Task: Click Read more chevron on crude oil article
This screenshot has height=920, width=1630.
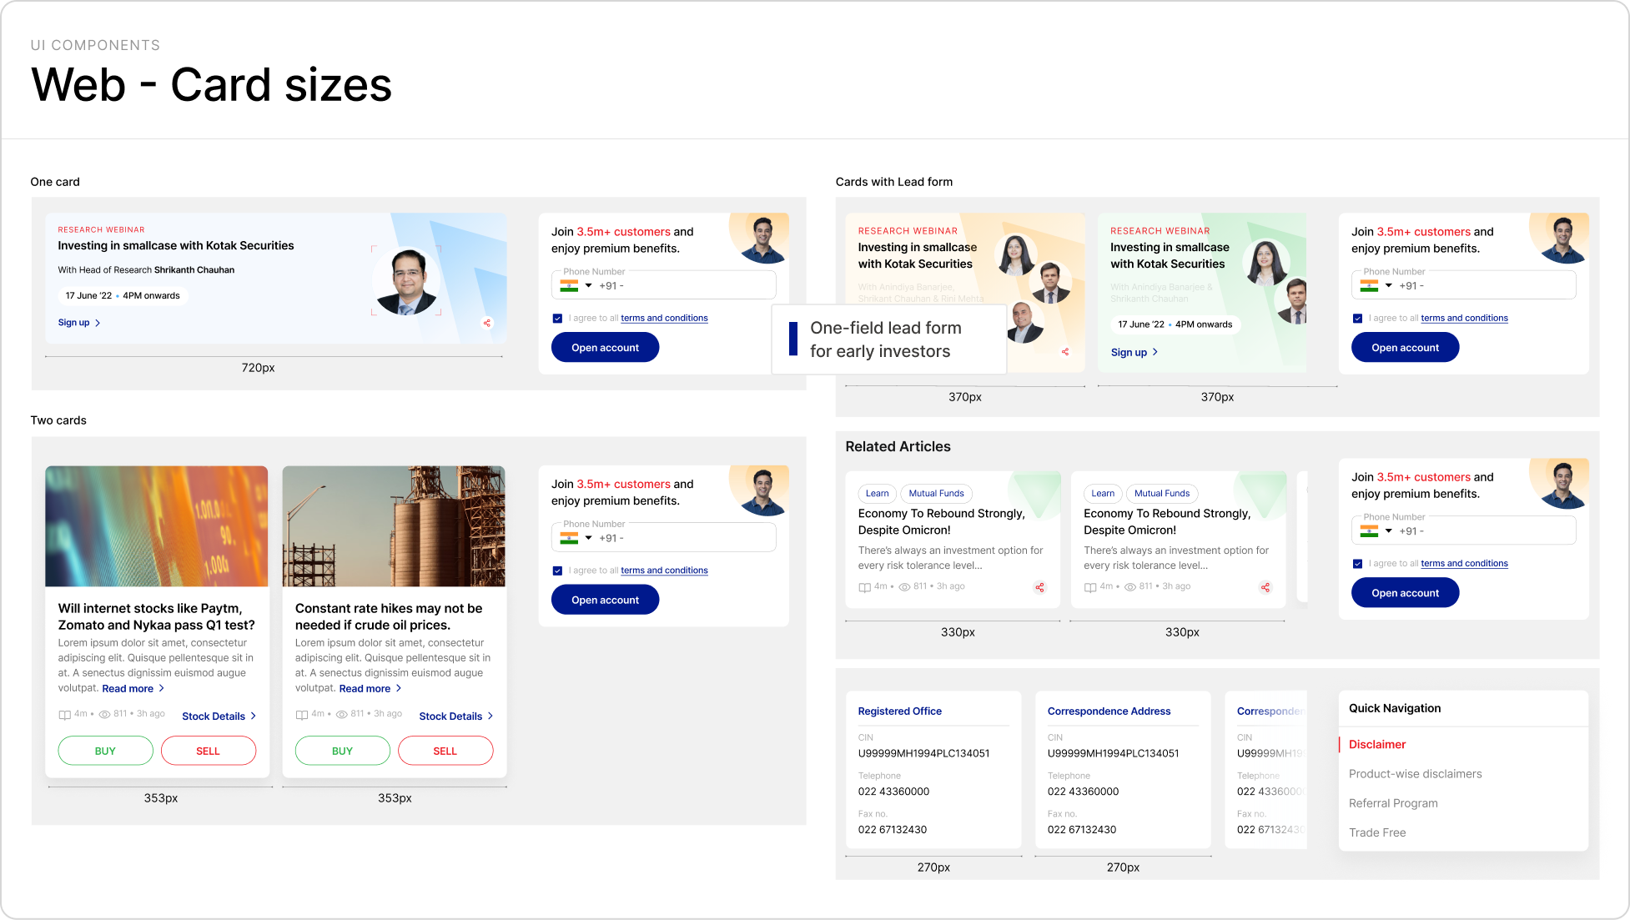Action: click(399, 688)
